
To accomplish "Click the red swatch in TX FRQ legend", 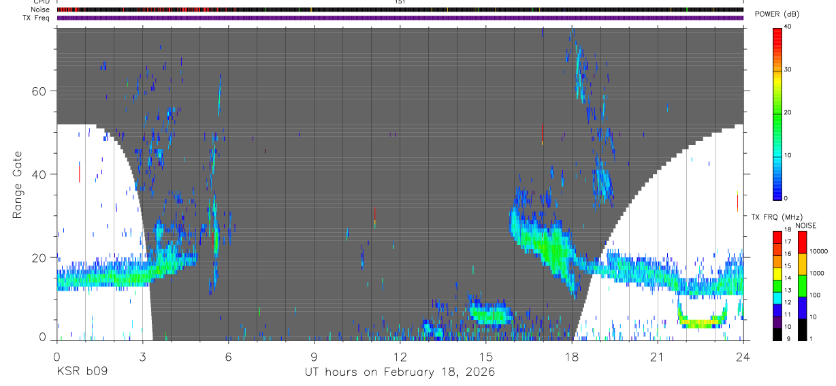I will tap(777, 236).
